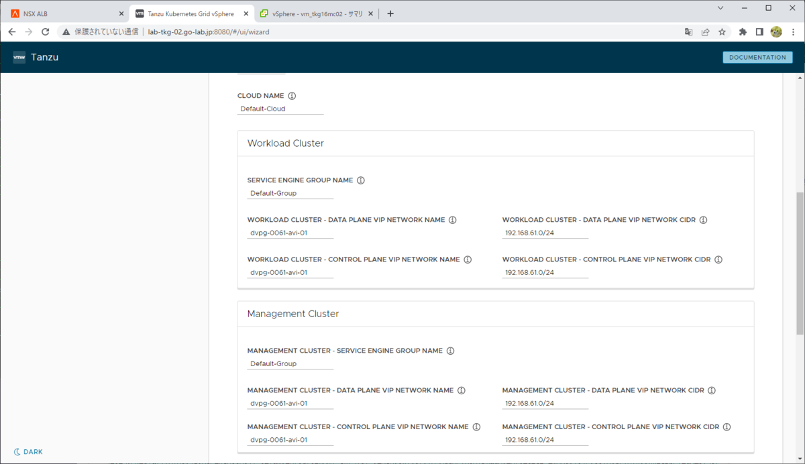Viewport: 805px width, 464px height.
Task: Toggle DARK theme mode
Action: pos(28,452)
